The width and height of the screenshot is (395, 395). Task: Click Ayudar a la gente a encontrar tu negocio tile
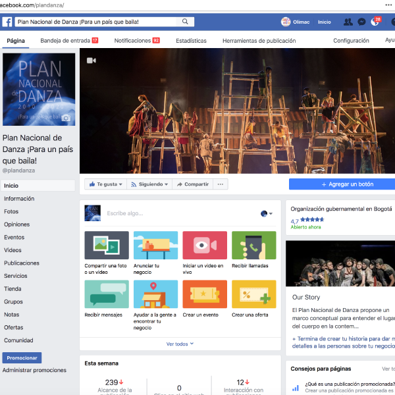pyautogui.click(x=155, y=305)
